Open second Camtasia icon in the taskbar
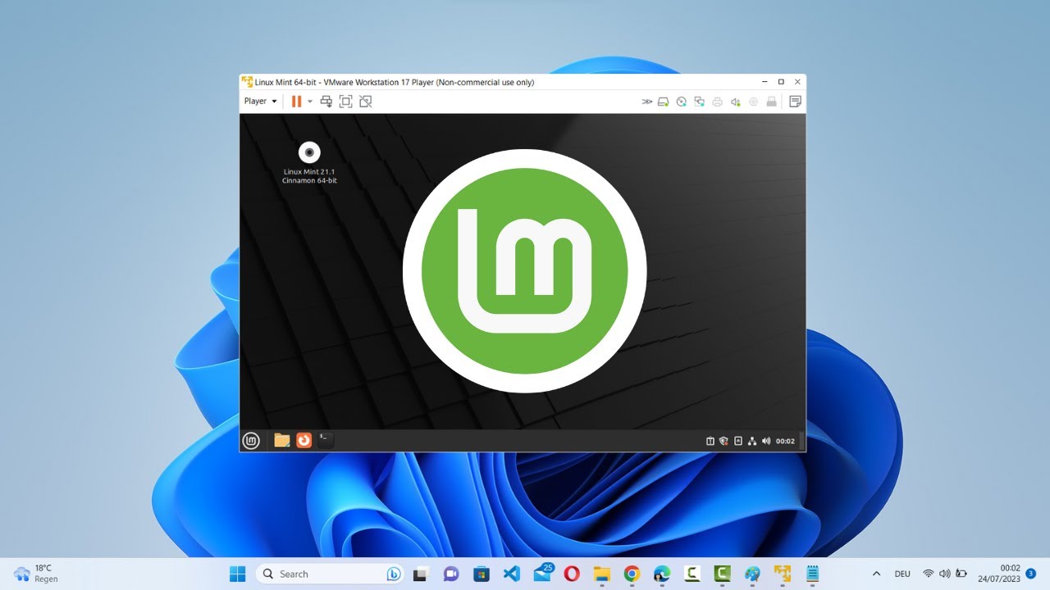The width and height of the screenshot is (1050, 590). [x=722, y=574]
